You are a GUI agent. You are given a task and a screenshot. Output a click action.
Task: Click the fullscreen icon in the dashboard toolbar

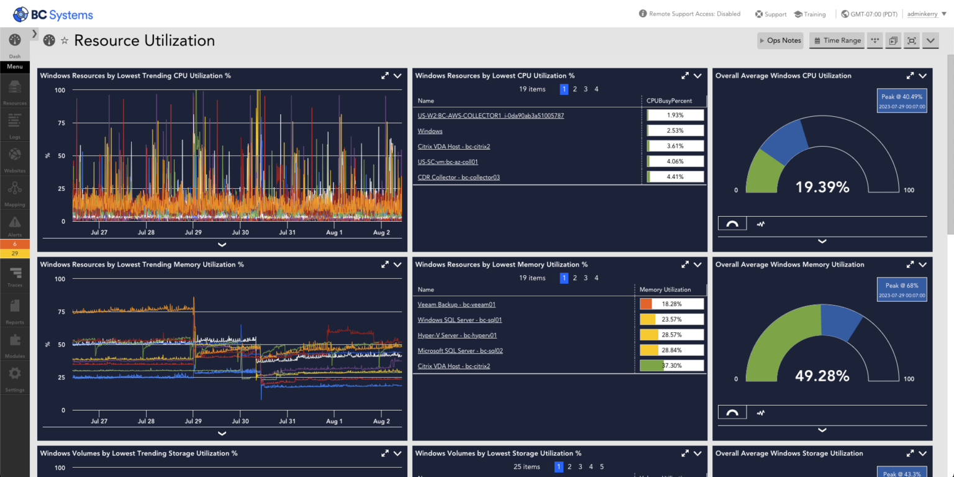911,40
